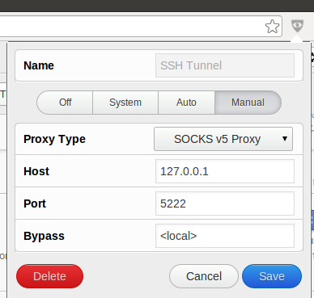Click the Port label
Image resolution: width=314 pixels, height=298 pixels.
[35, 204]
